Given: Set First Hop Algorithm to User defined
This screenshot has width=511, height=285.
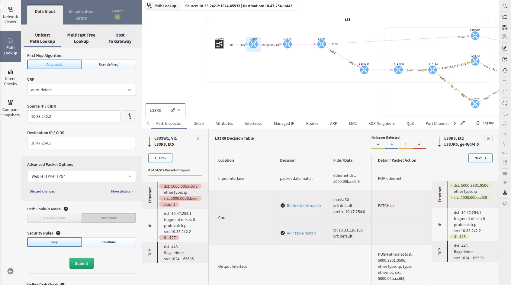Looking at the screenshot, I should [108, 64].
